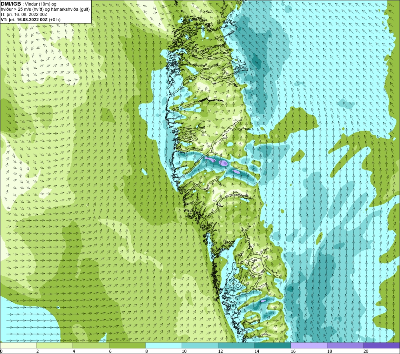Click the 12–14 m/s teal legend swatch

pos(236,345)
